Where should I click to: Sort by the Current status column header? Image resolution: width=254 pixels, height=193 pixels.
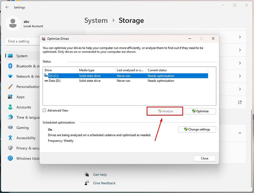click(x=177, y=70)
